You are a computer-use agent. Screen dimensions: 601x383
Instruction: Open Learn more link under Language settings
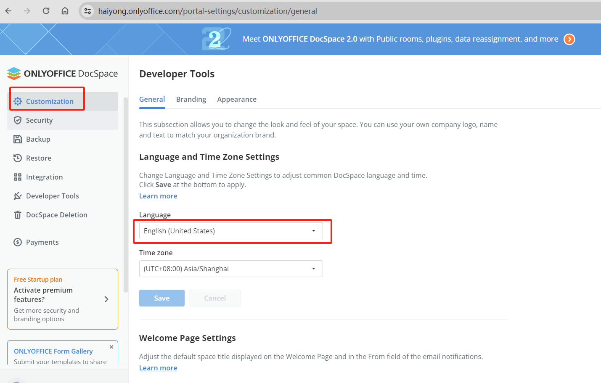[x=158, y=196]
